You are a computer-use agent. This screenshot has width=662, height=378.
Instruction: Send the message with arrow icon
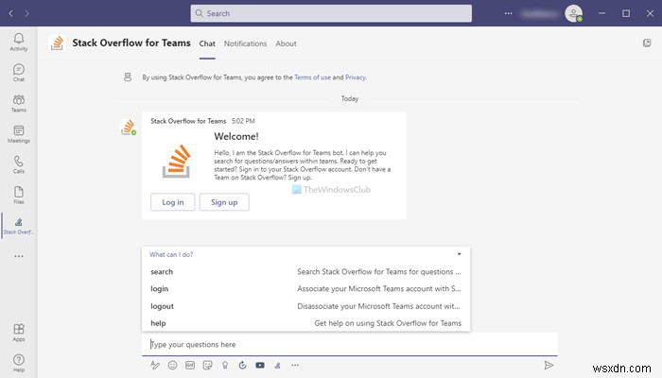click(549, 365)
